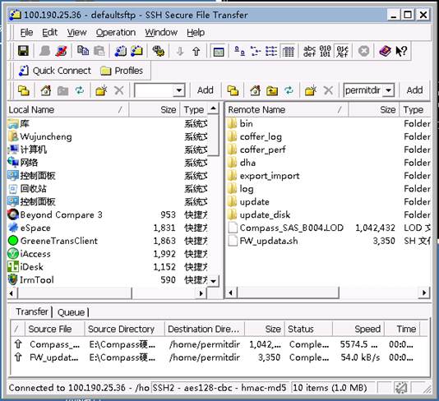Click Add beside permitdir path box

pos(414,90)
